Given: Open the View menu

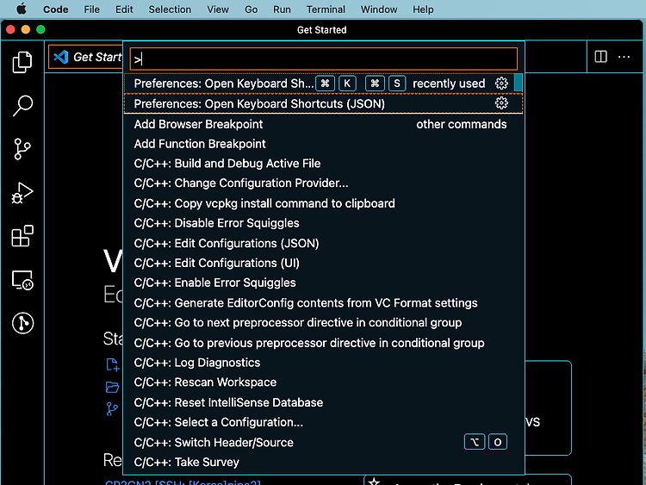Looking at the screenshot, I should pos(218,9).
